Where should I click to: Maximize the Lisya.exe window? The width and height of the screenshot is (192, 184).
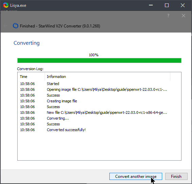coord(167,5)
